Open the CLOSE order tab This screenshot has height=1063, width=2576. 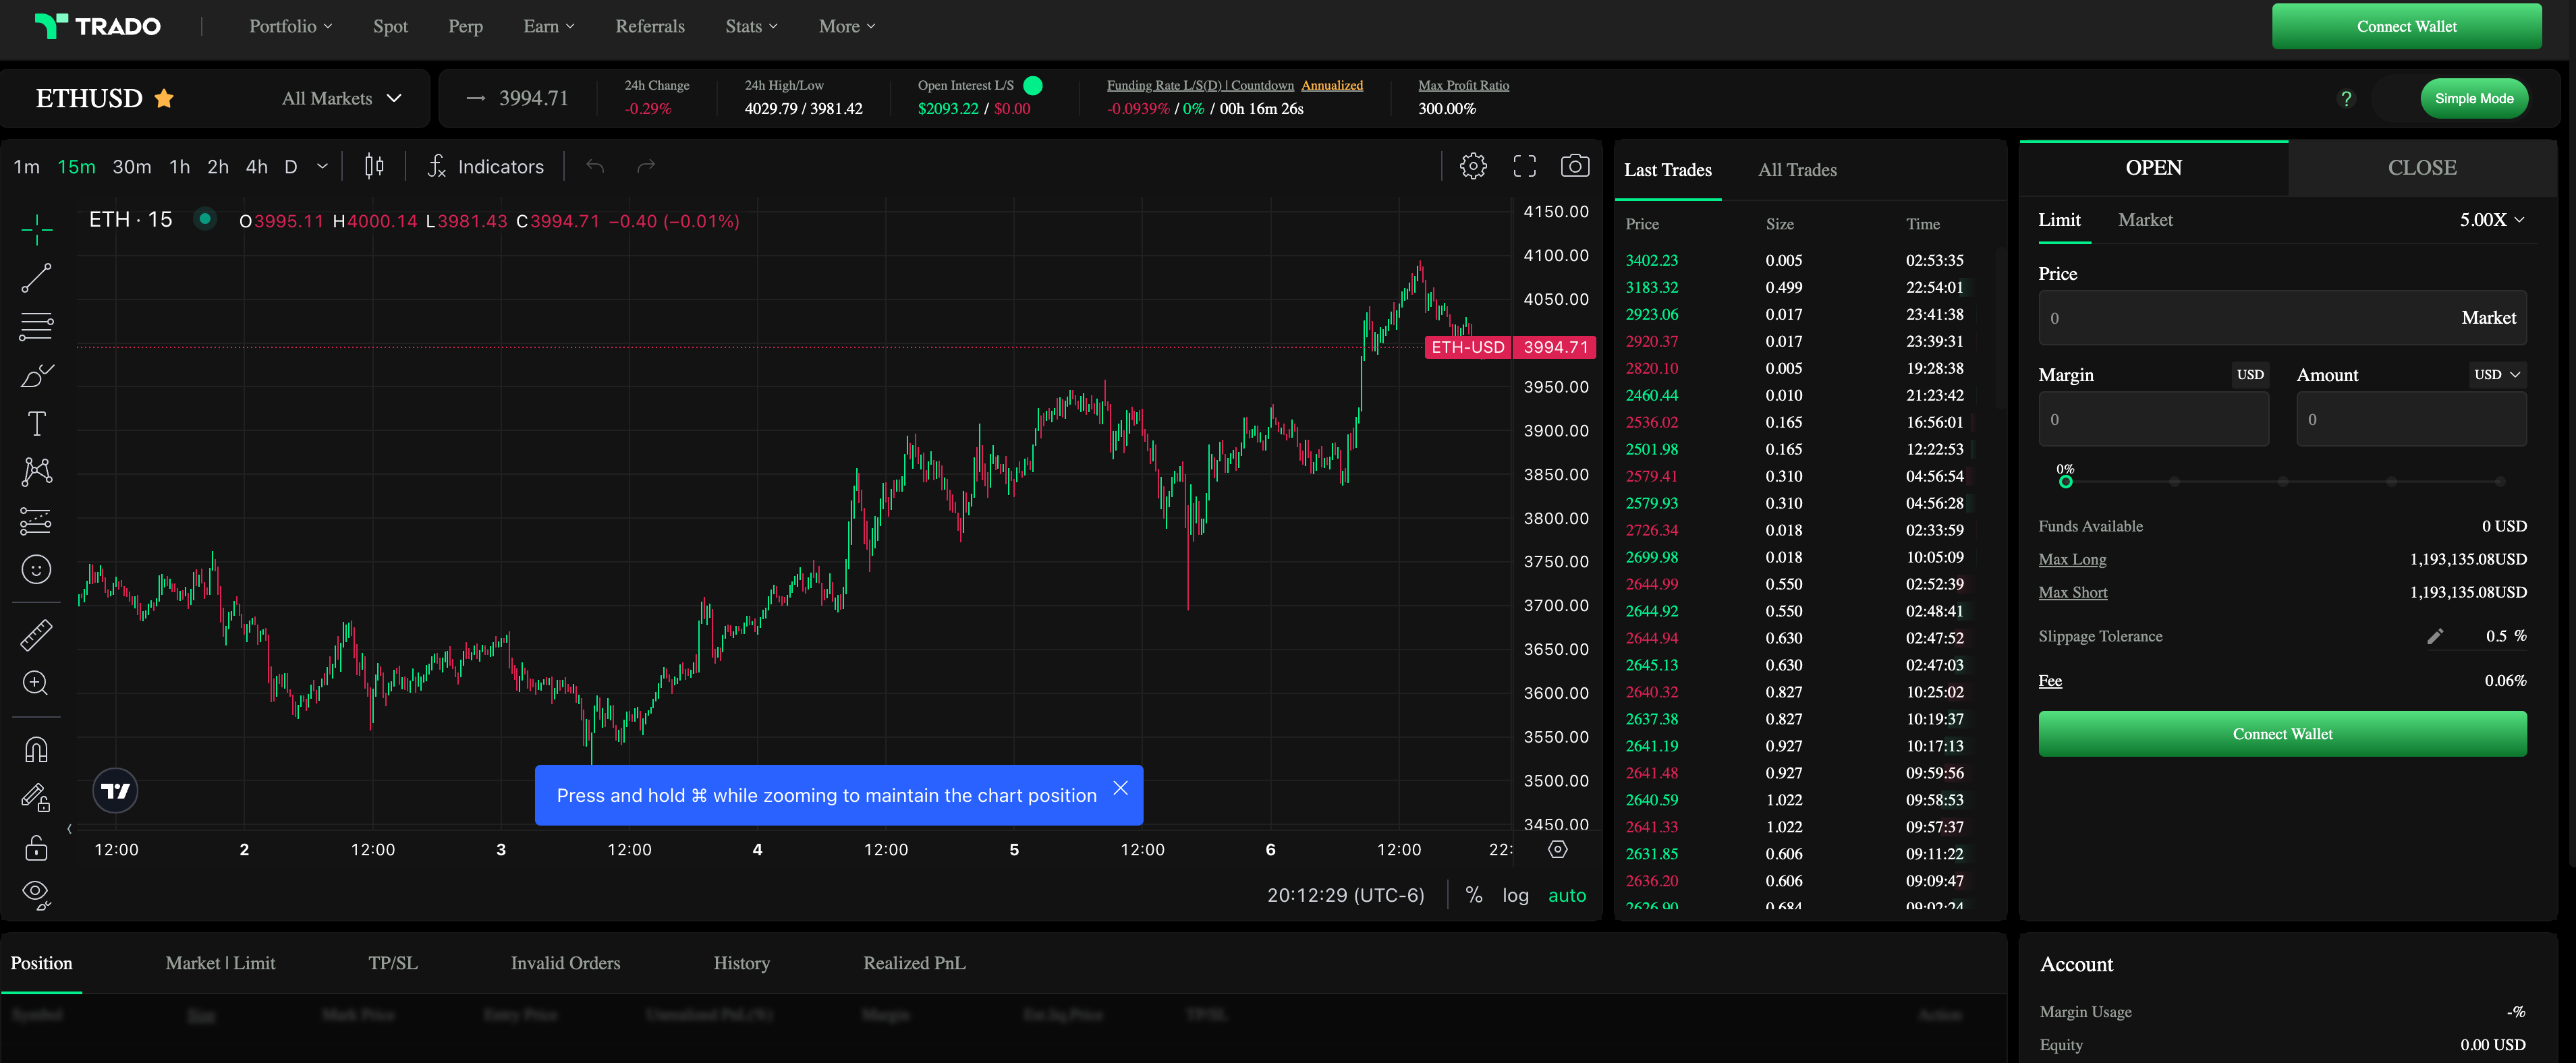click(2421, 168)
